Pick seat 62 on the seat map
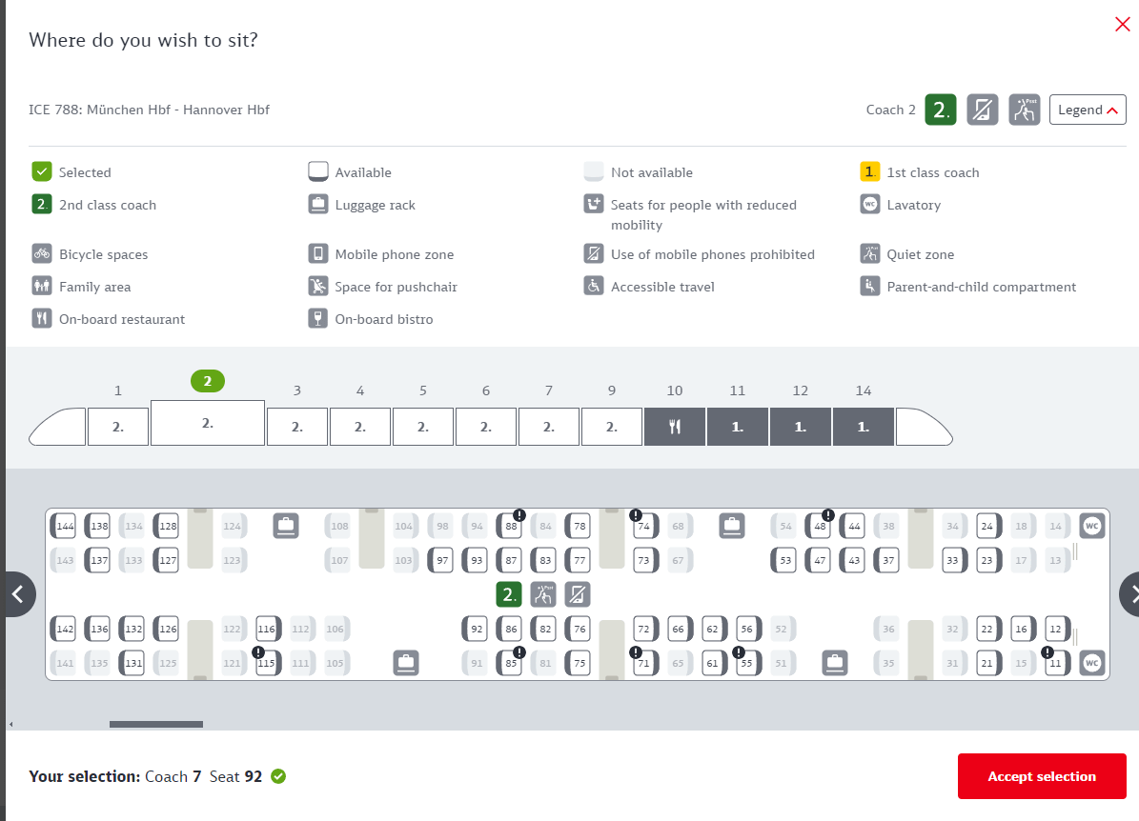The width and height of the screenshot is (1139, 821). pos(713,629)
